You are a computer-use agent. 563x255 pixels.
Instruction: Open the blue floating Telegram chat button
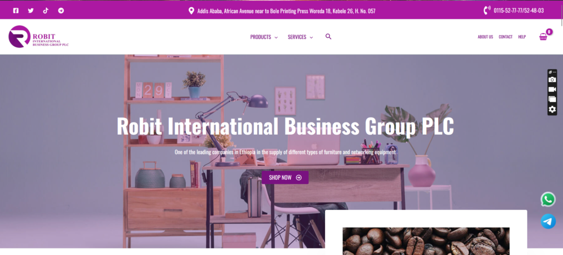click(548, 221)
